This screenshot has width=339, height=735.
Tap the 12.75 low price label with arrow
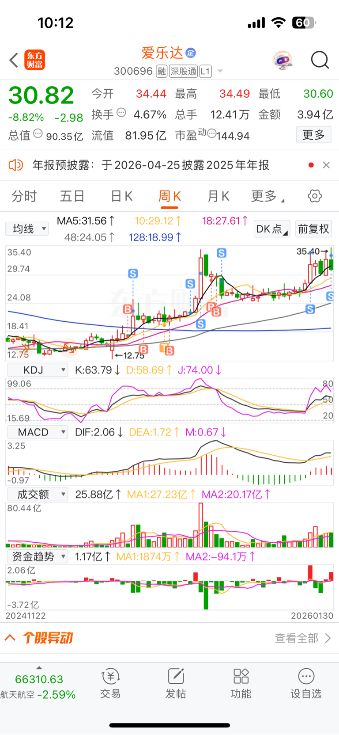point(129,355)
